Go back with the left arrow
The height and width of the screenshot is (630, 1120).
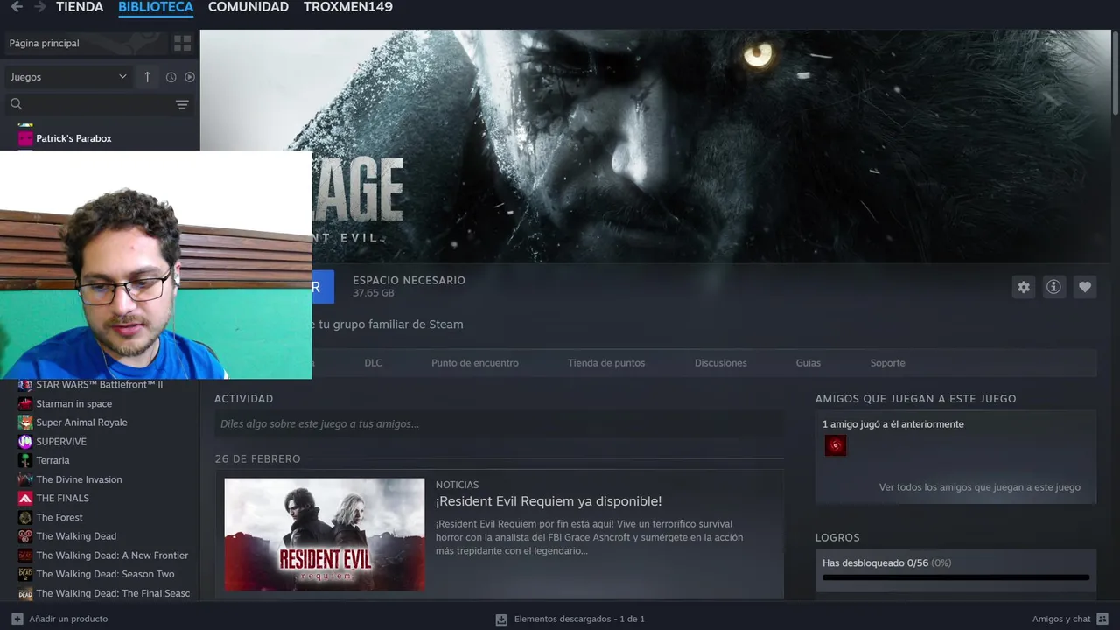click(17, 7)
